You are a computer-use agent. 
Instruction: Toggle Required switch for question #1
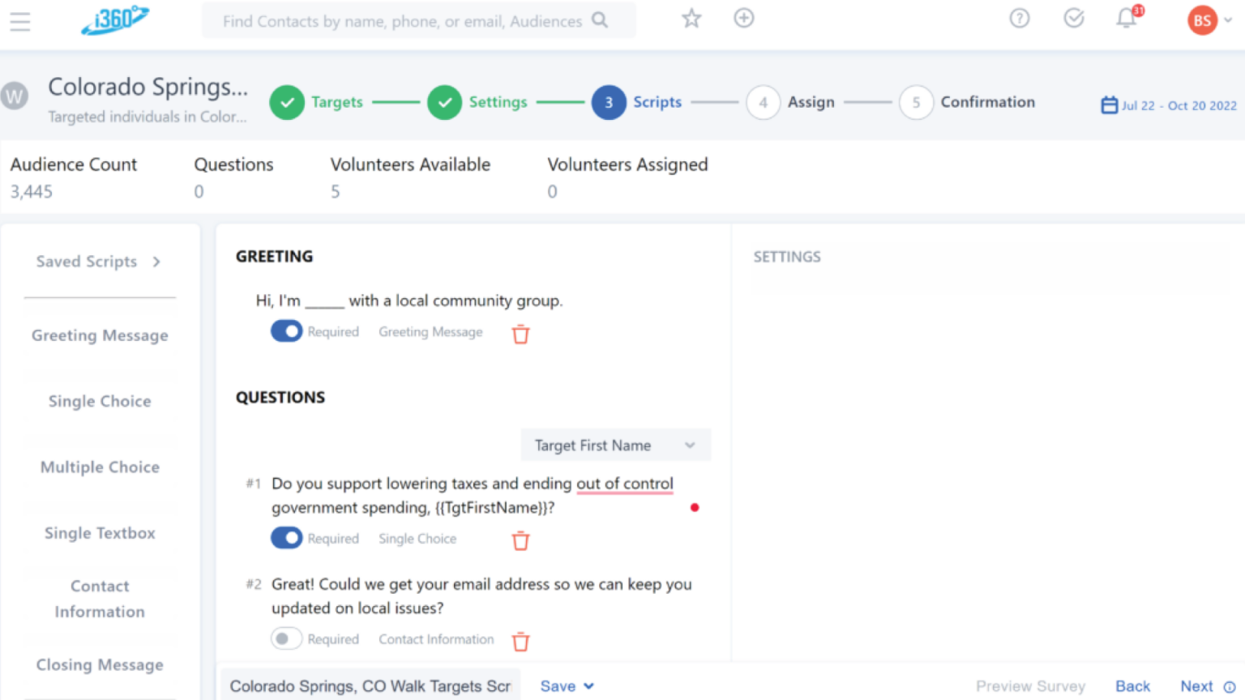pos(286,538)
